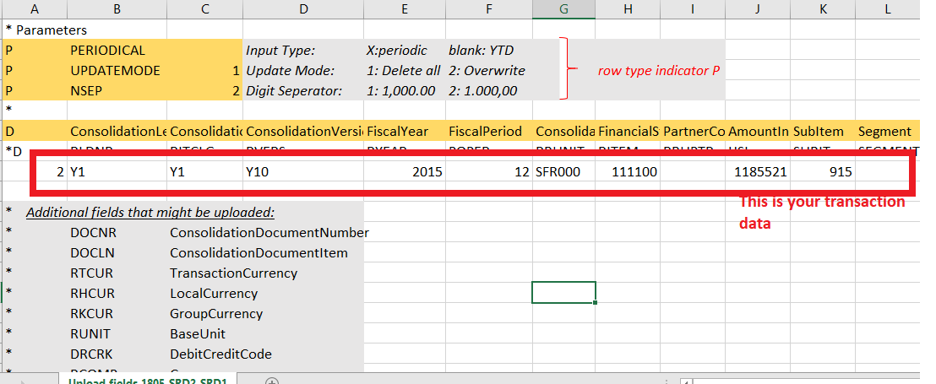
Task: Select column D header
Action: (303, 8)
